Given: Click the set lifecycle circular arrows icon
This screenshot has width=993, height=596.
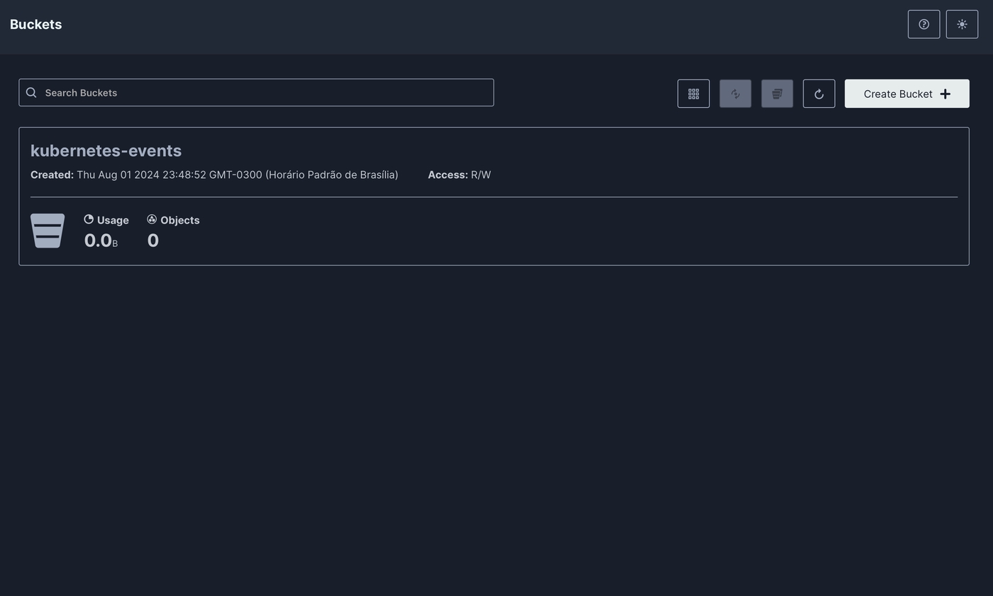Looking at the screenshot, I should [x=735, y=94].
